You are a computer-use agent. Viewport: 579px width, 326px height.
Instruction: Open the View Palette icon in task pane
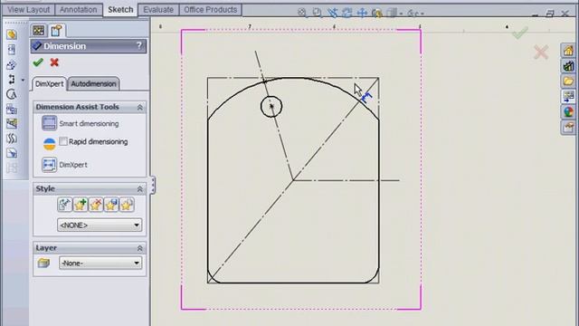[x=568, y=96]
